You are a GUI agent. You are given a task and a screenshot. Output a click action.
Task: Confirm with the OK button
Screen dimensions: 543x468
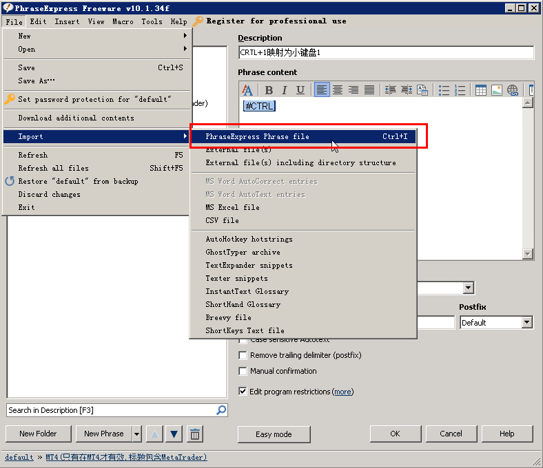point(396,434)
